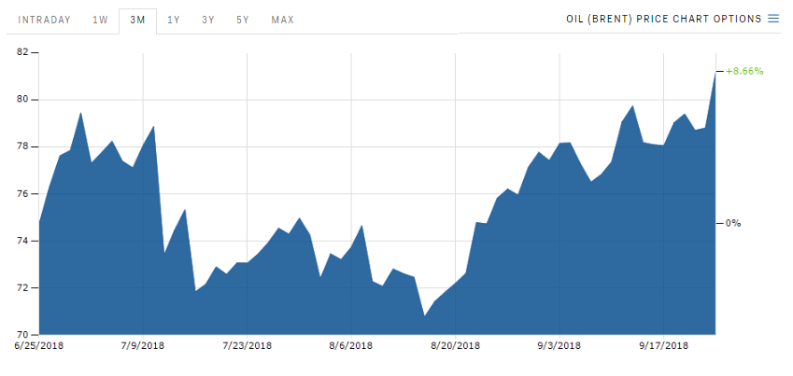The width and height of the screenshot is (793, 376).
Task: Click the +8.66% change label
Action: click(x=744, y=71)
